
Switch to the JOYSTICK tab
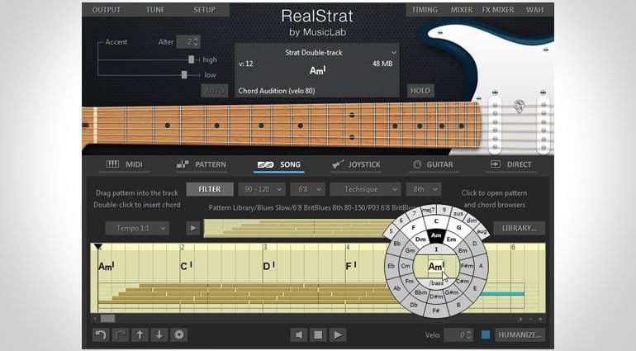[356, 164]
